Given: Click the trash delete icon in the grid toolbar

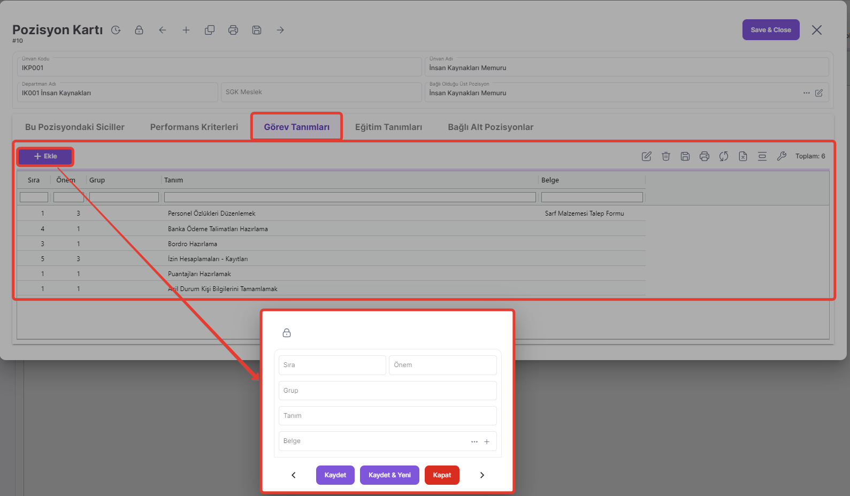Looking at the screenshot, I should (x=666, y=156).
